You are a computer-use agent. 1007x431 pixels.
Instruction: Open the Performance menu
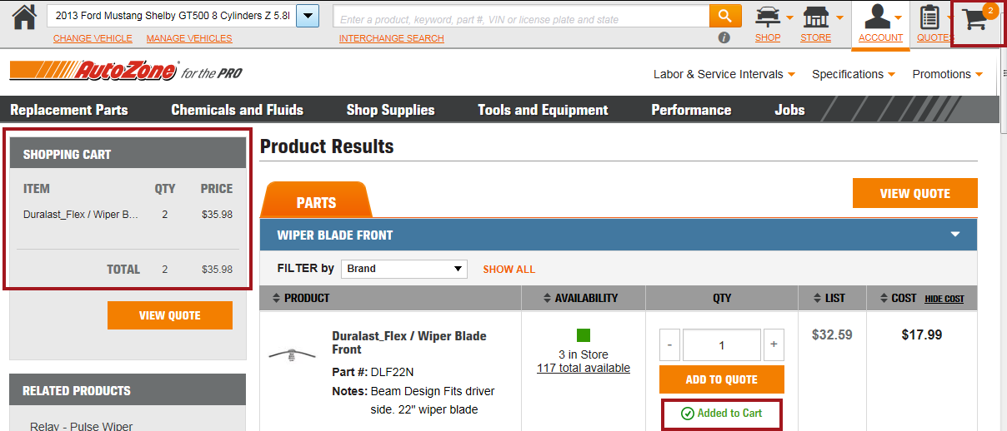pyautogui.click(x=691, y=110)
